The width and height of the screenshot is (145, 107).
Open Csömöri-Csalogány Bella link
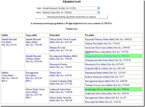[x=61, y=82]
